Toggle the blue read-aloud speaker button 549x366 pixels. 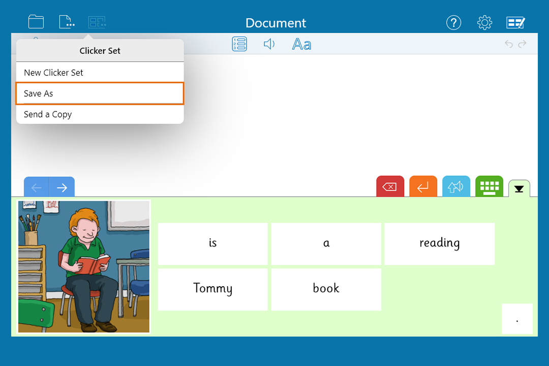pyautogui.click(x=456, y=187)
